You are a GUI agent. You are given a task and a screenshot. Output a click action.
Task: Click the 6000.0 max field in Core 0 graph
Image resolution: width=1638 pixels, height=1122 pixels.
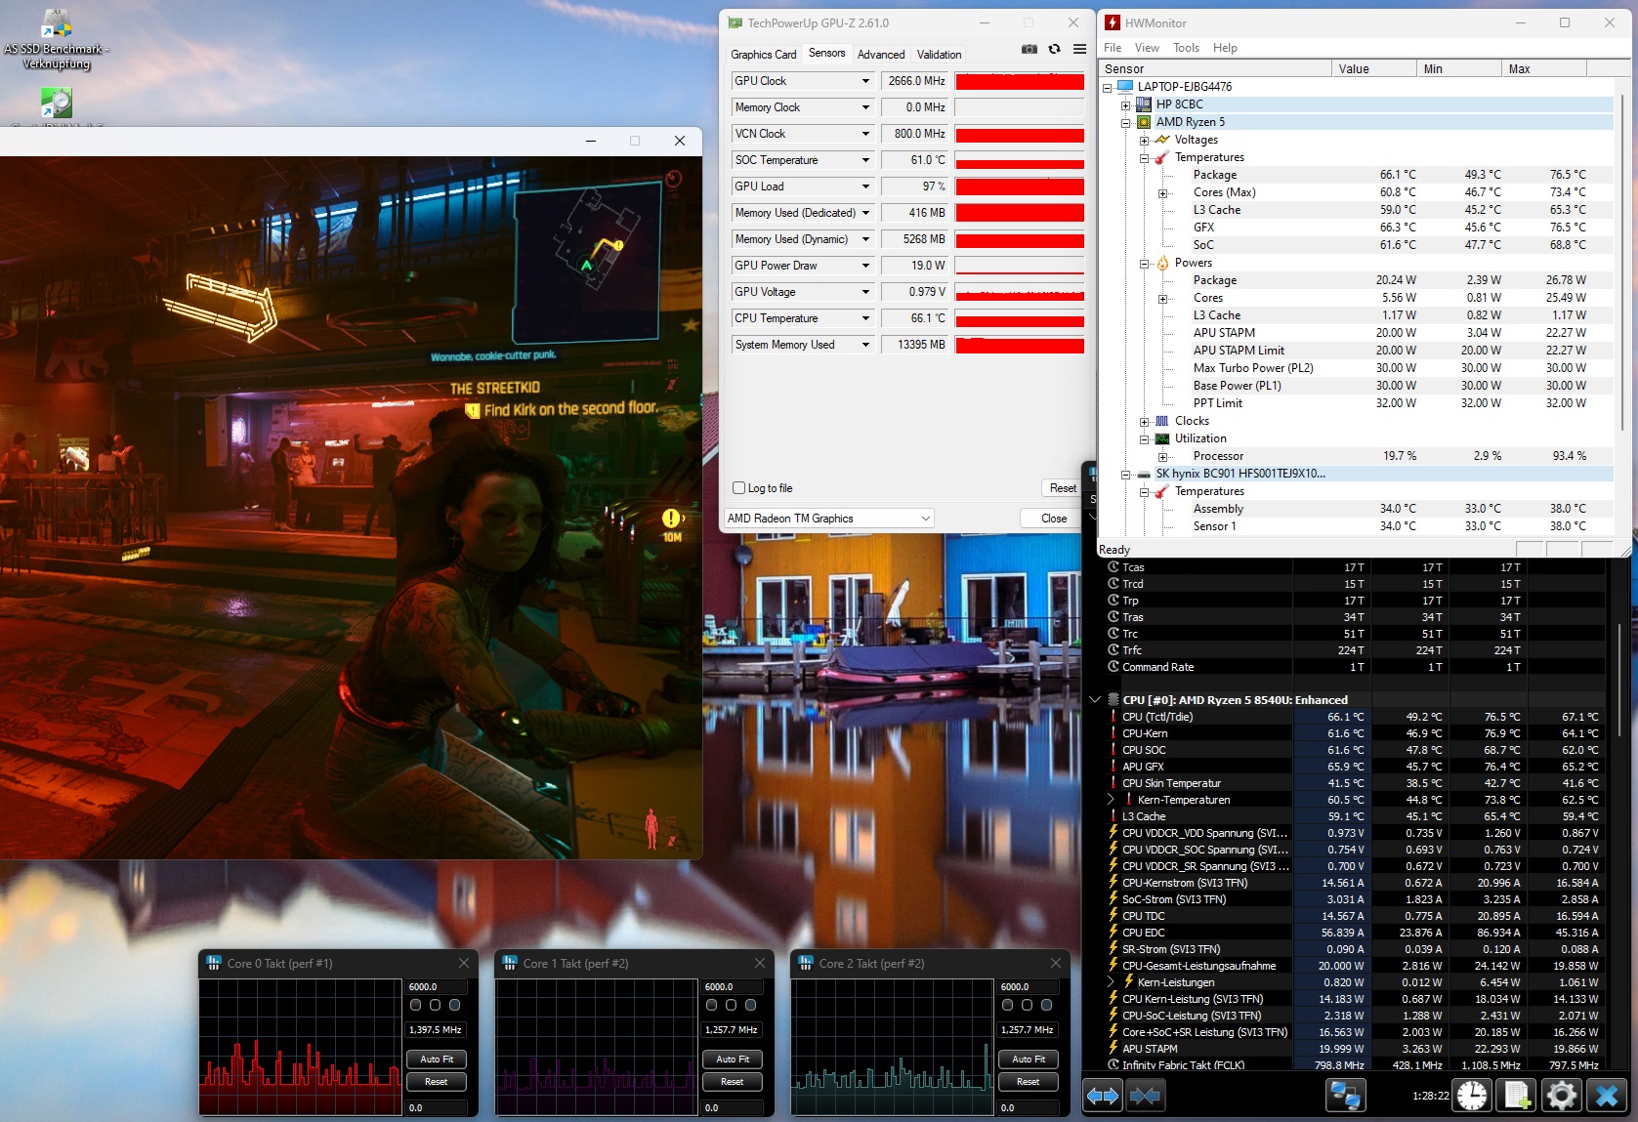[x=436, y=987]
